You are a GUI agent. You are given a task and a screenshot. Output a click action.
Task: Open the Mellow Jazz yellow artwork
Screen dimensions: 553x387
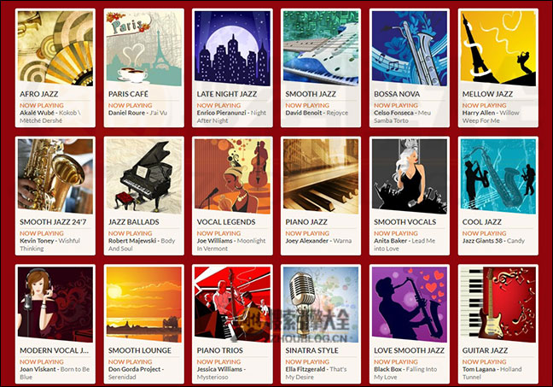click(498, 49)
